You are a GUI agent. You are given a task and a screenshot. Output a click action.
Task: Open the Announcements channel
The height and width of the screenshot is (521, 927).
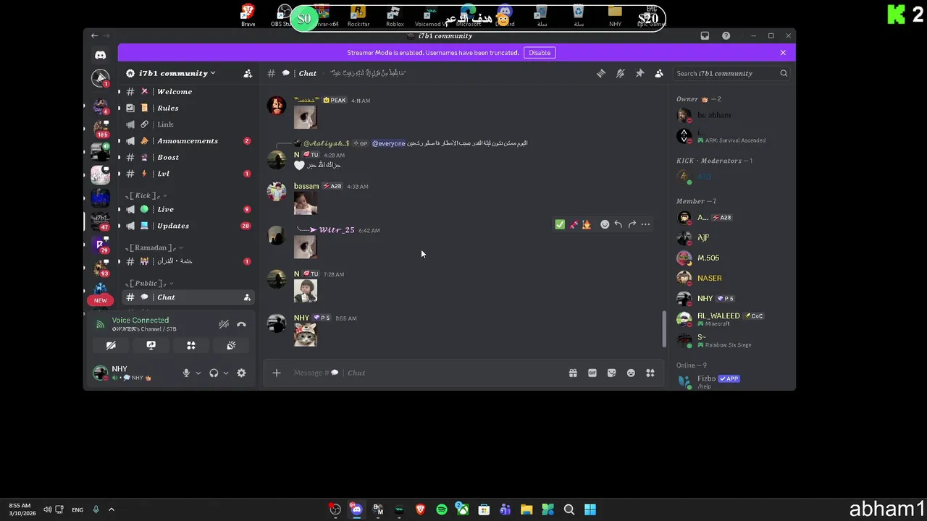coord(188,141)
